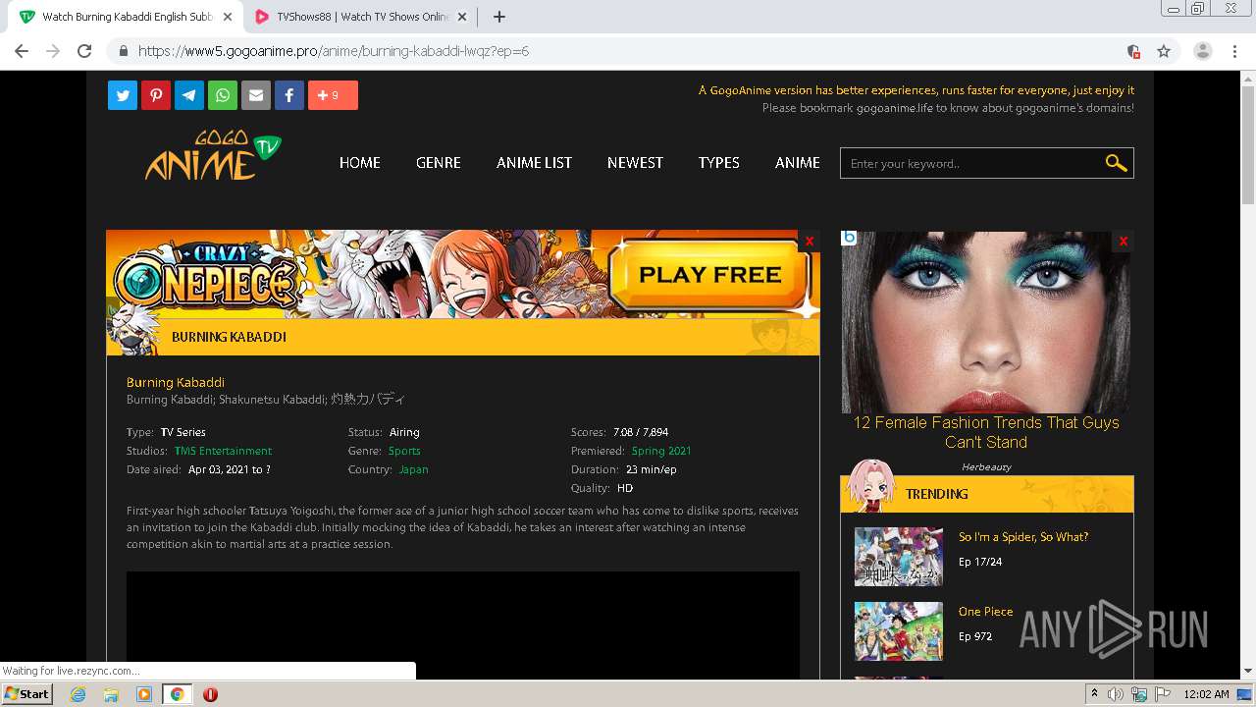Screen dimensions: 1256x707
Task: Click Burning Kabaddi title link
Action: (176, 382)
